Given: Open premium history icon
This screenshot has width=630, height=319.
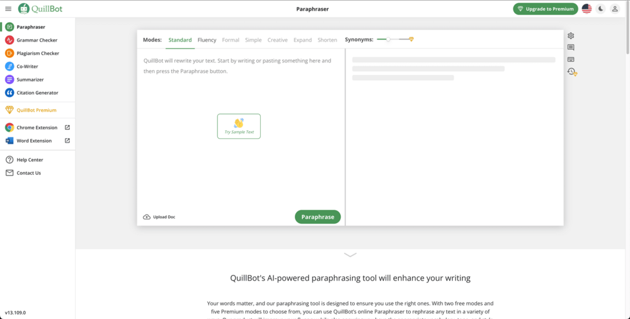Looking at the screenshot, I should point(572,72).
